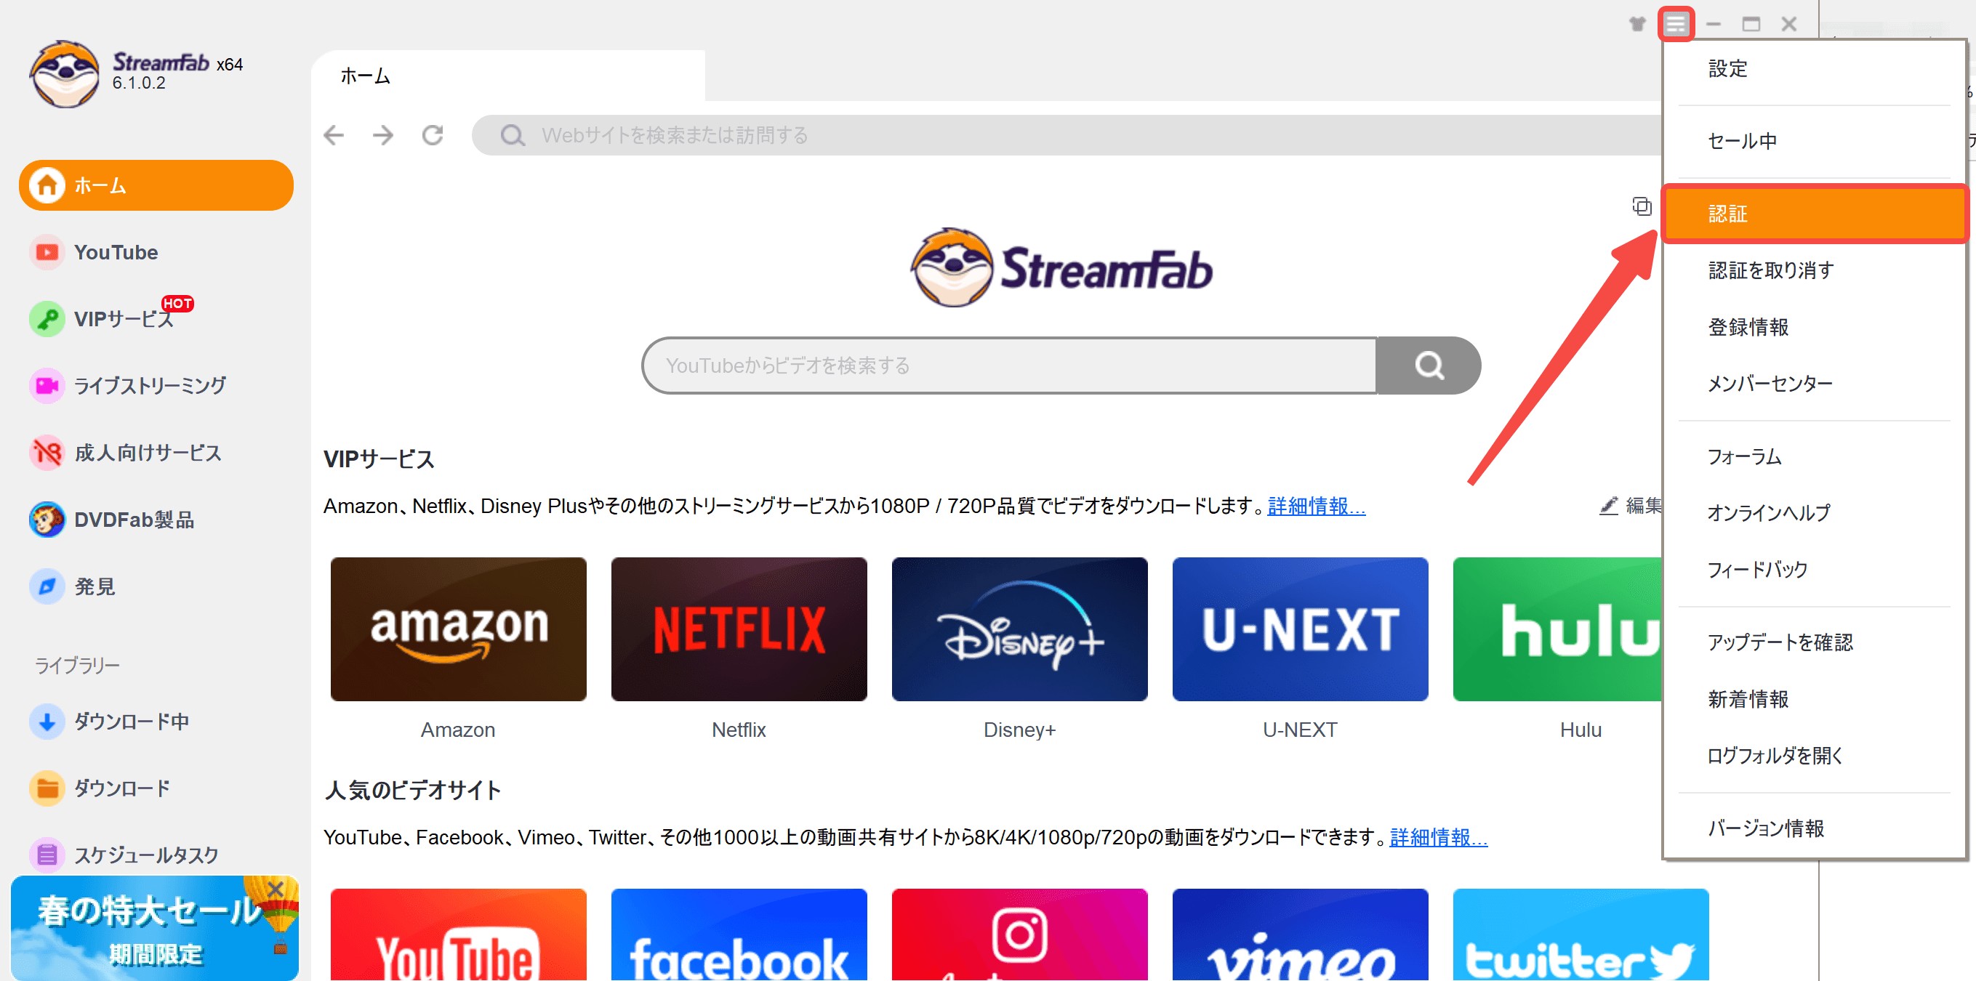Open 新着情報 from the menu
Screen dimensions: 1976x981
click(x=1814, y=700)
